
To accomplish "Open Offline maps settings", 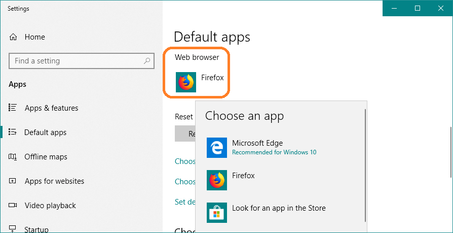I will 46,157.
